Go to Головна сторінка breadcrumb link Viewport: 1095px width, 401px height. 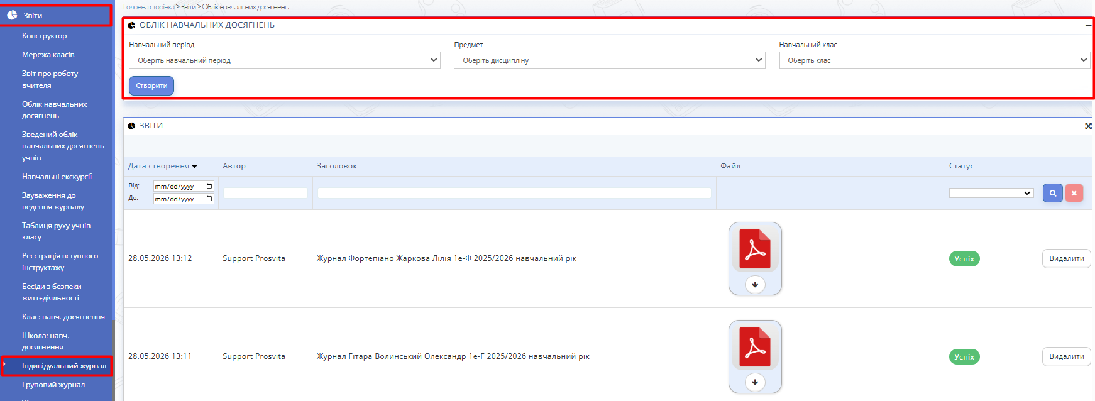pyautogui.click(x=149, y=7)
